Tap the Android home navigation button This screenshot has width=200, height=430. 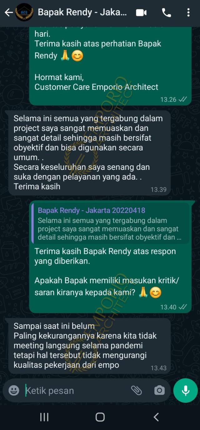[100, 417]
